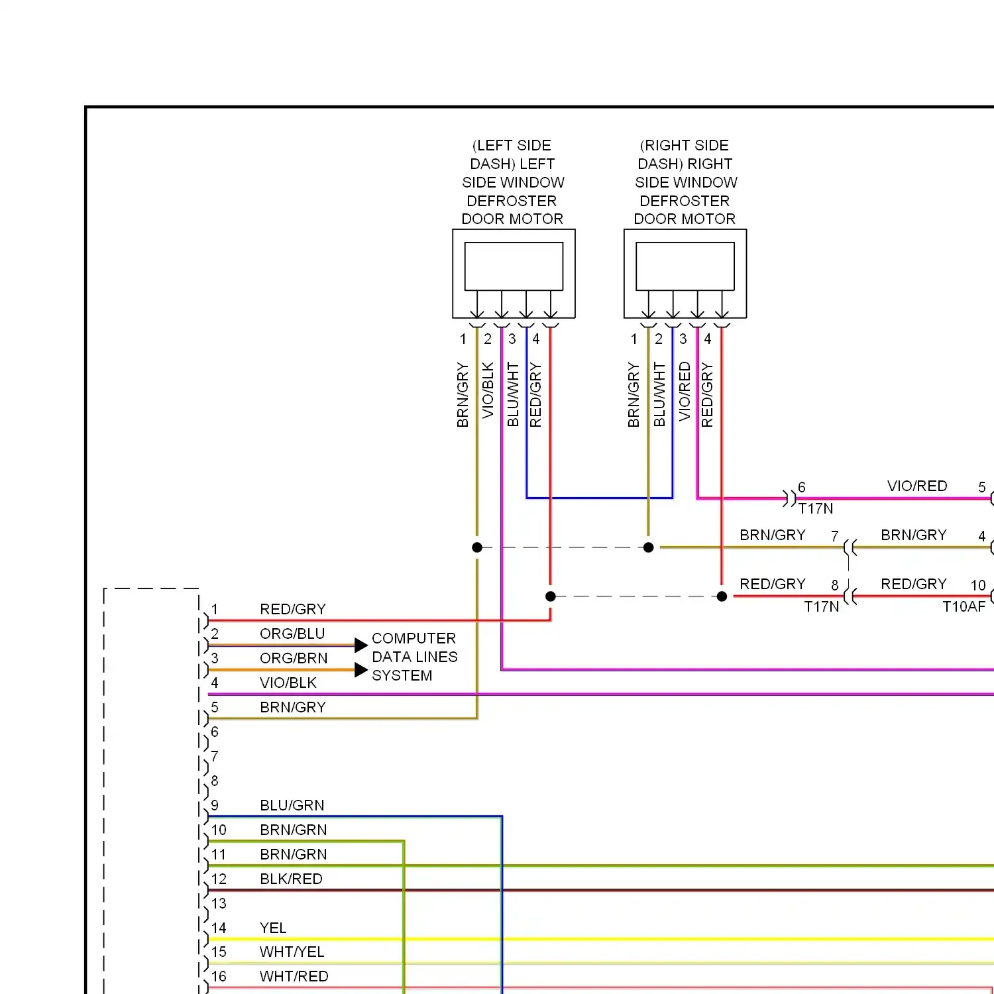The height and width of the screenshot is (994, 994).
Task: Click the RED/GRY label at connector pin 1
Action: tap(293, 609)
